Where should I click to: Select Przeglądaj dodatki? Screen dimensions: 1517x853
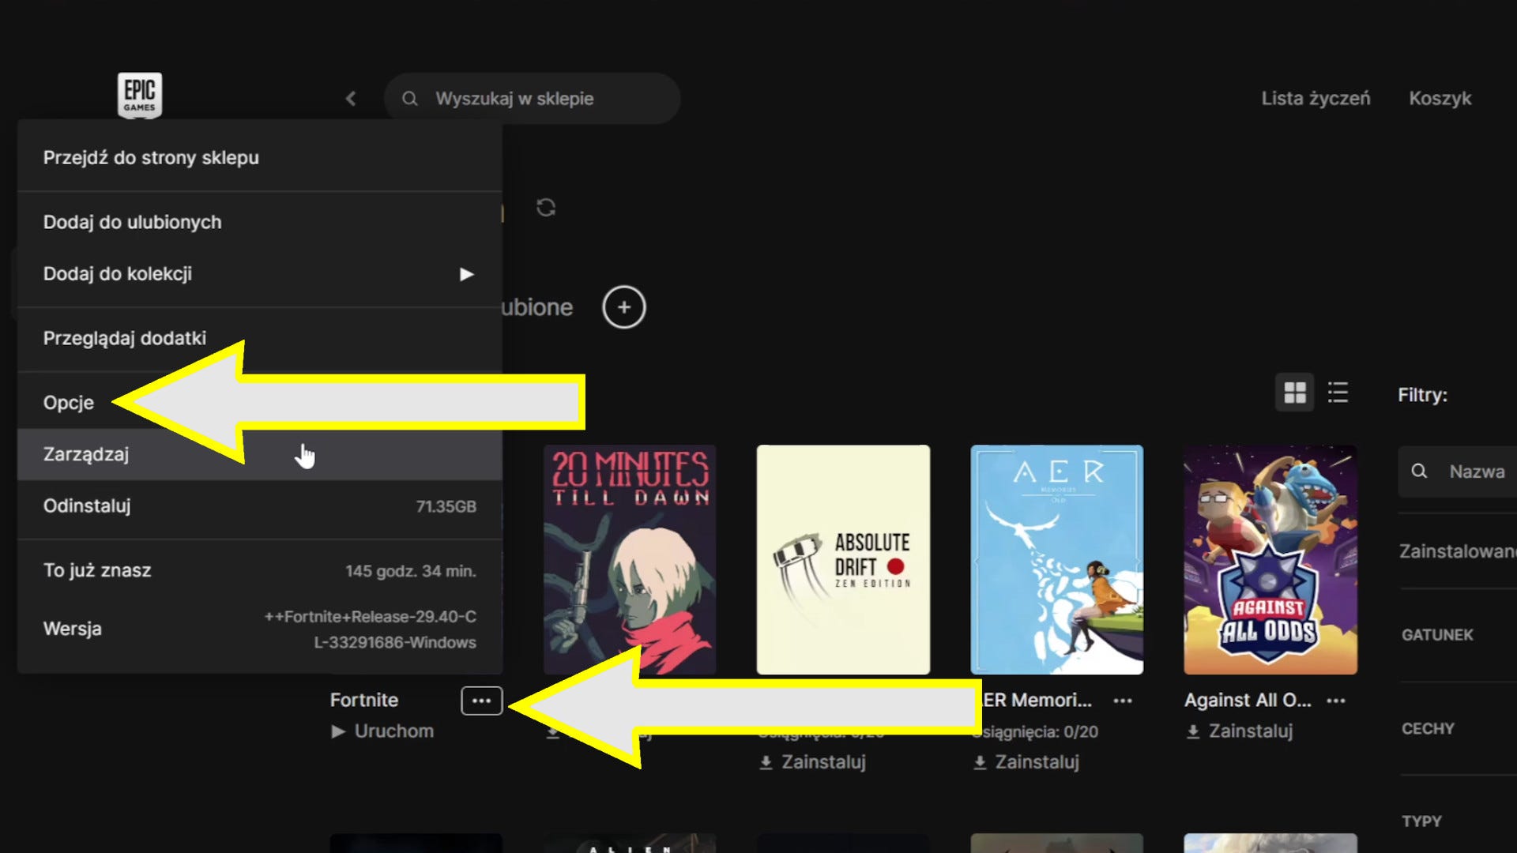coord(260,339)
